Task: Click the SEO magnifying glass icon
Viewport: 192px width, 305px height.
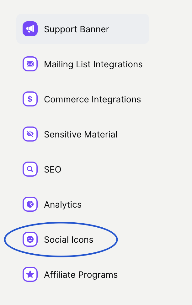Action: [x=30, y=169]
